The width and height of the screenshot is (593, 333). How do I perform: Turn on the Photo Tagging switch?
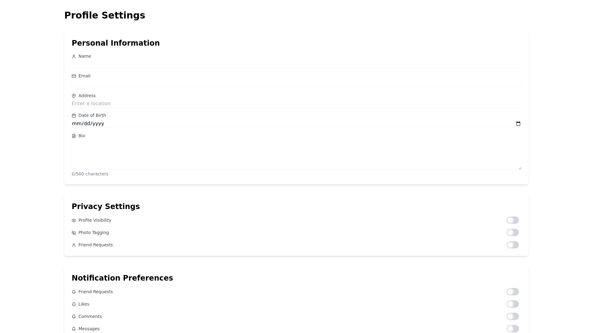(512, 232)
